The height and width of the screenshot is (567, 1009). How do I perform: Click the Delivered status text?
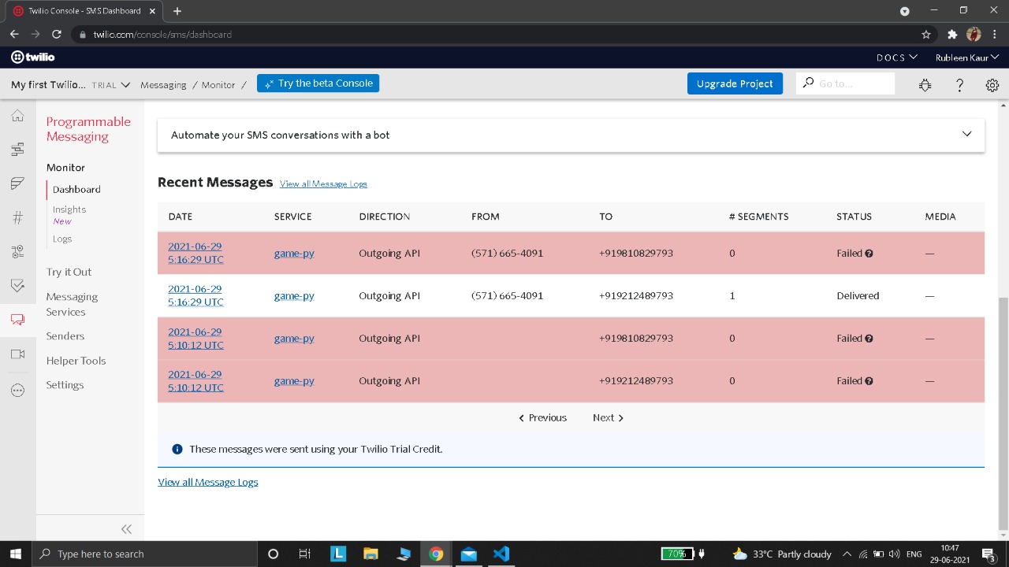pyautogui.click(x=858, y=296)
